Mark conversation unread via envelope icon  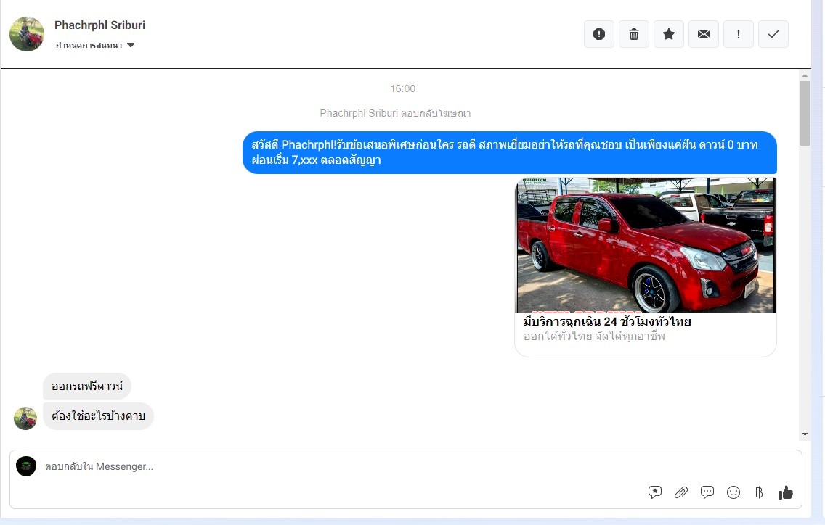point(704,34)
